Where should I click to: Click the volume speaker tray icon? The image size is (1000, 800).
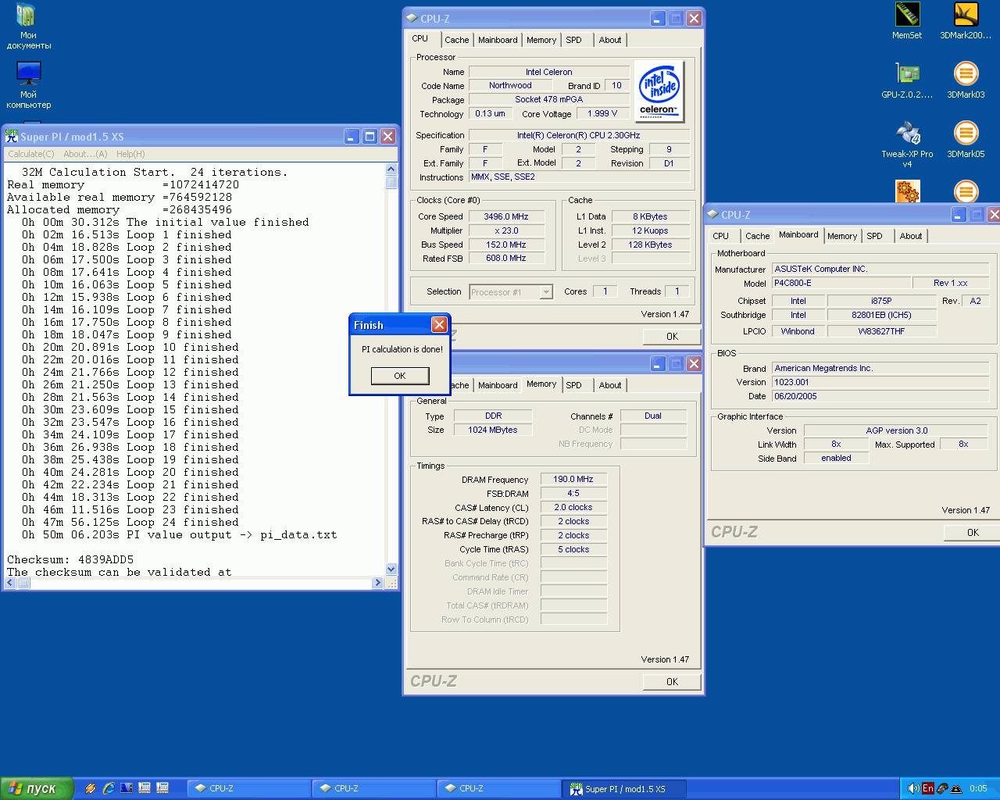coord(912,788)
